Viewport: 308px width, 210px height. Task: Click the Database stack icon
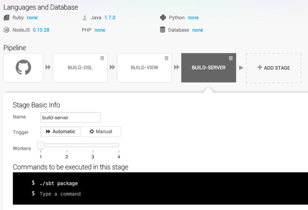(x=162, y=30)
